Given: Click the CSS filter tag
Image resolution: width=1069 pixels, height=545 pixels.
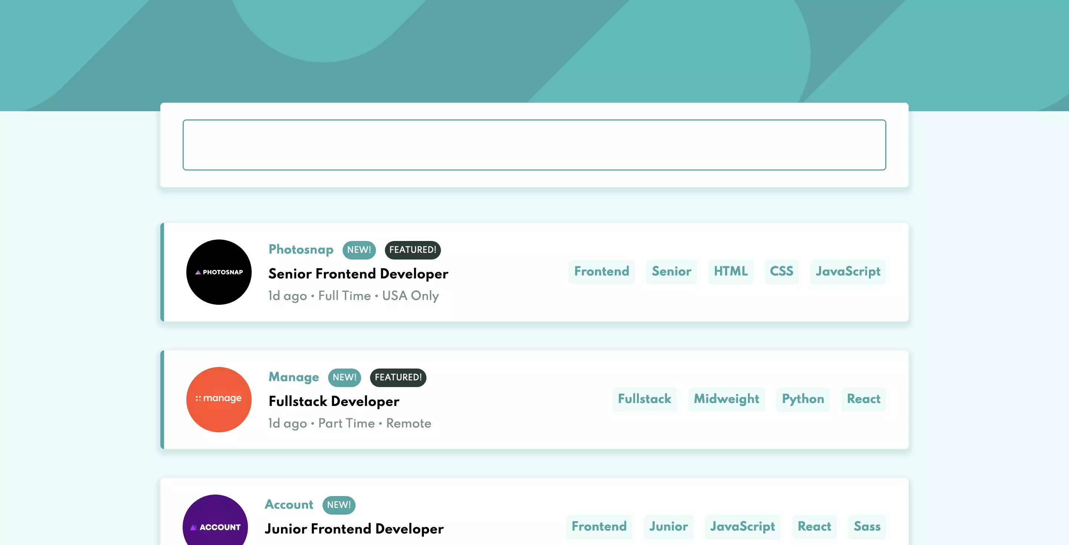Looking at the screenshot, I should (x=781, y=272).
